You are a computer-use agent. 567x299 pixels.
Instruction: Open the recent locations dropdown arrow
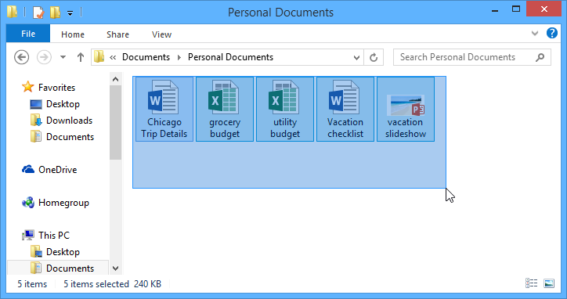pos(63,57)
